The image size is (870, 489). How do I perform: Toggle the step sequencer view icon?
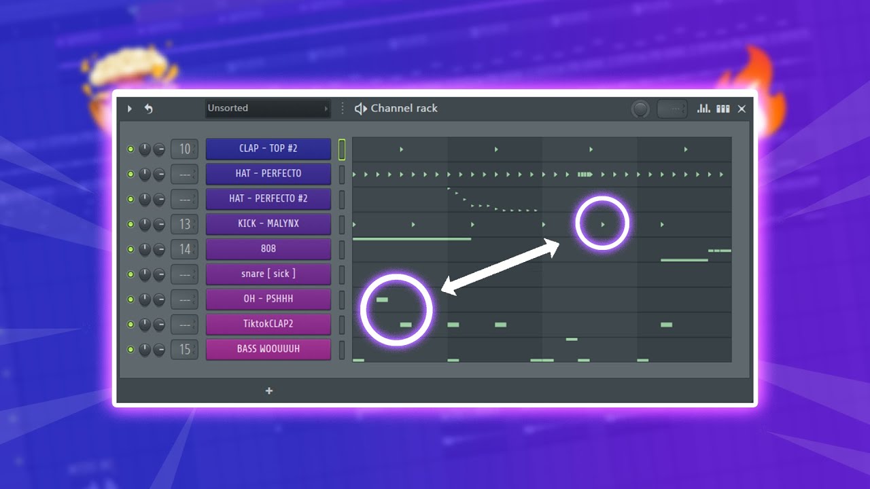[x=723, y=109]
